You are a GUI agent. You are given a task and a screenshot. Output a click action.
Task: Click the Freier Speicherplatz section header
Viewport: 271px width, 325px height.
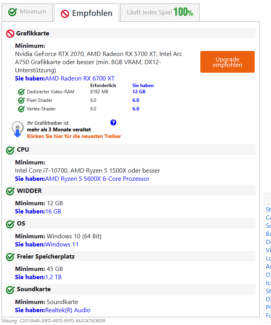[x=130, y=257]
